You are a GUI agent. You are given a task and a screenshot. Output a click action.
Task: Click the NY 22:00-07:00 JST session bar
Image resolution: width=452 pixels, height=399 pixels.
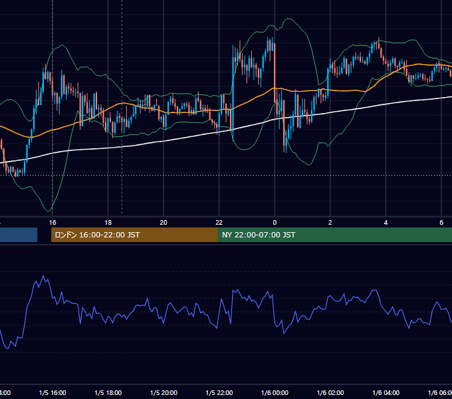click(x=334, y=235)
